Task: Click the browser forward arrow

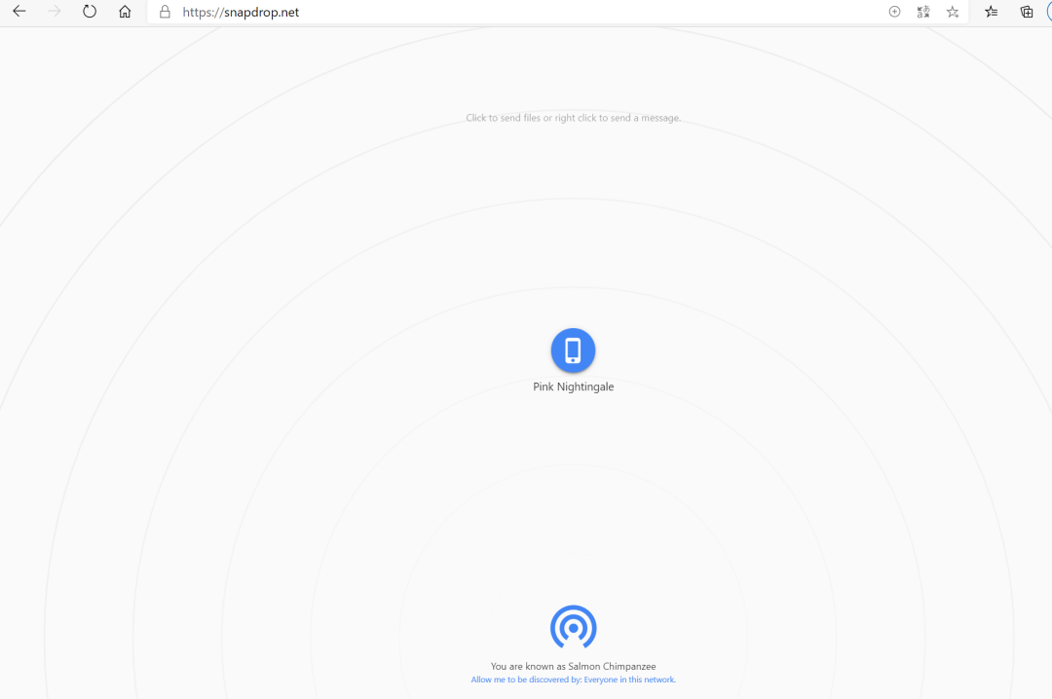Action: pyautogui.click(x=55, y=12)
